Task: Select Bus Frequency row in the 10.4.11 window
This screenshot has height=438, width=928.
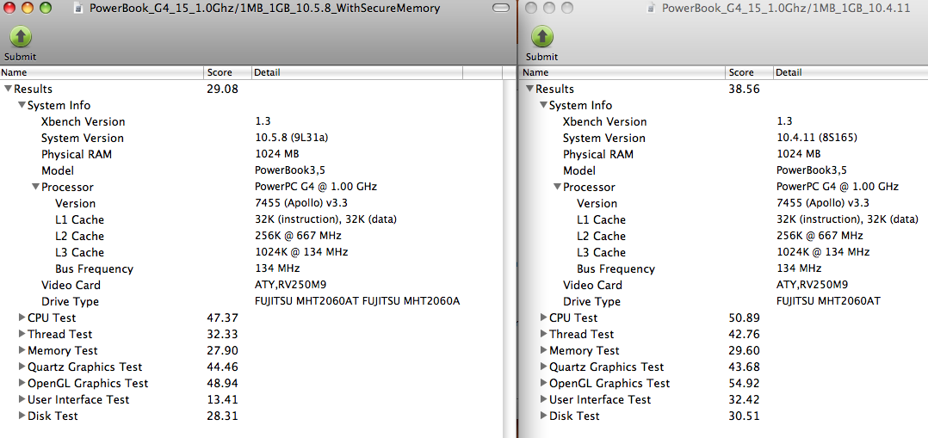Action: tap(725, 269)
